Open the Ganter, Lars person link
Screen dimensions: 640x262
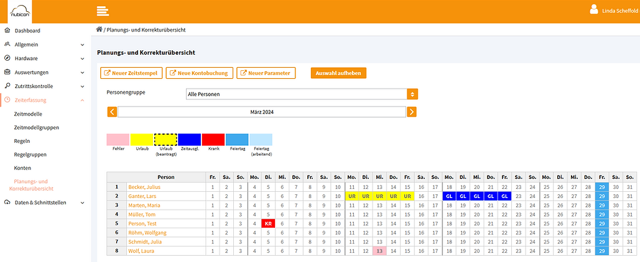142,196
